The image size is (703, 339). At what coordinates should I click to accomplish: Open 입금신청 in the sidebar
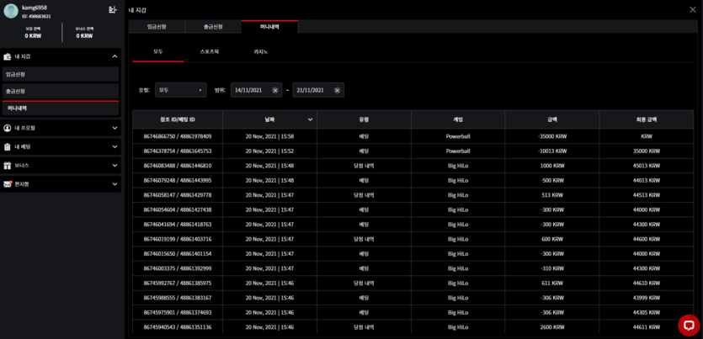click(x=61, y=74)
